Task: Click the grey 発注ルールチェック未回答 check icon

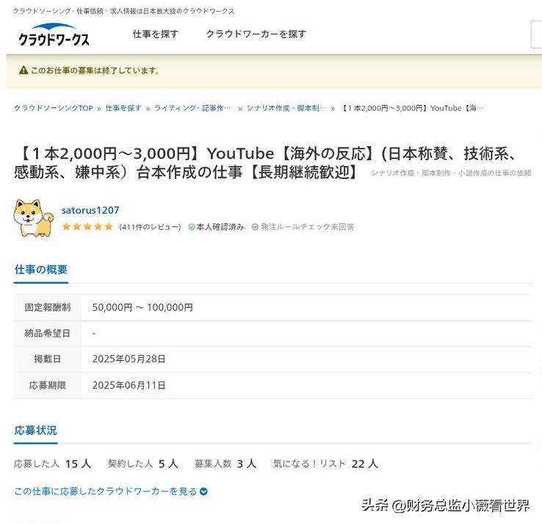Action: point(255,227)
